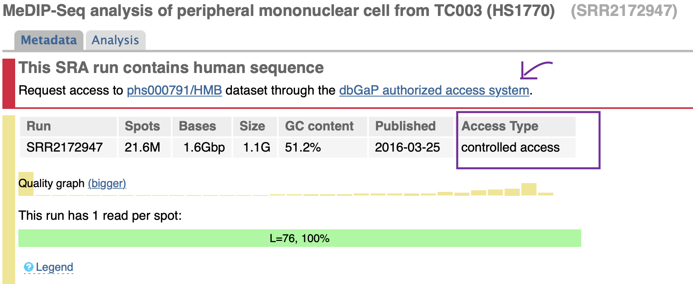Click the Run column header
693x284 pixels.
[39, 126]
